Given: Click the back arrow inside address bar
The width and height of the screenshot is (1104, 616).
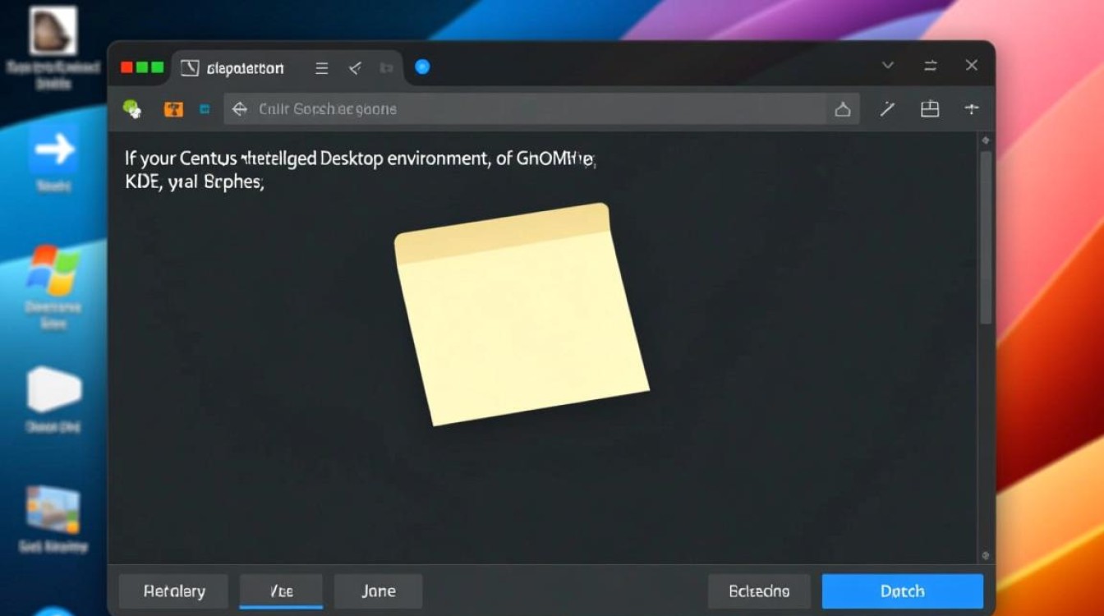Looking at the screenshot, I should pyautogui.click(x=239, y=109).
